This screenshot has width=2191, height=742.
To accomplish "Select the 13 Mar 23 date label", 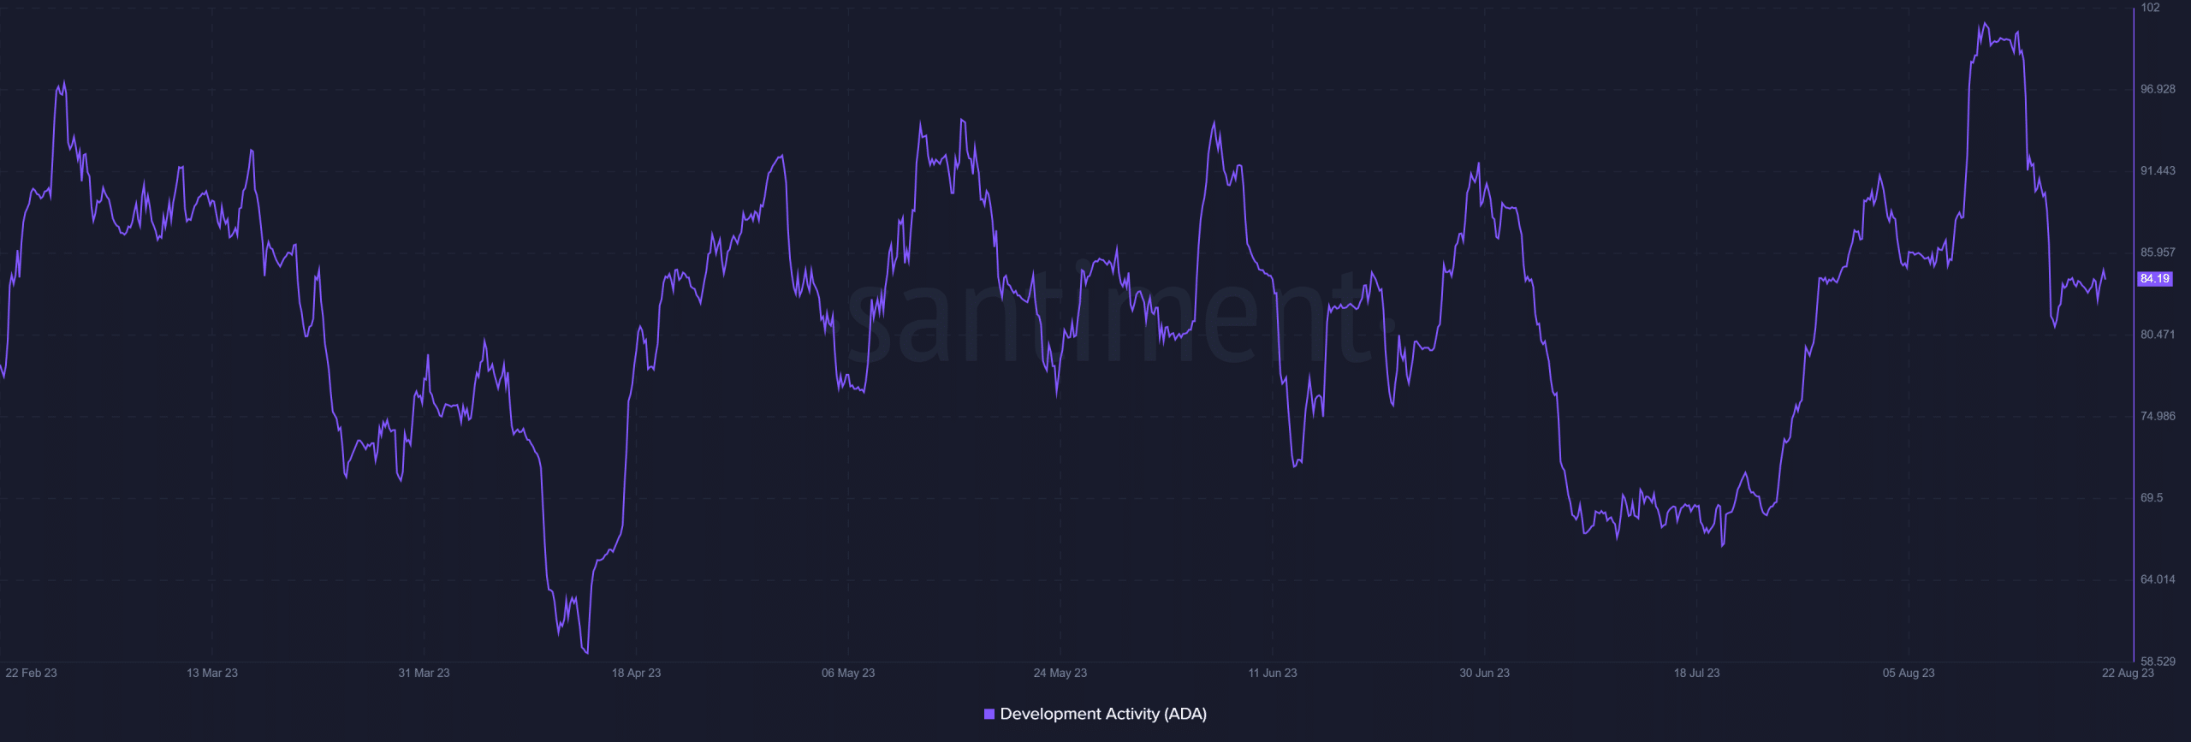I will [212, 673].
